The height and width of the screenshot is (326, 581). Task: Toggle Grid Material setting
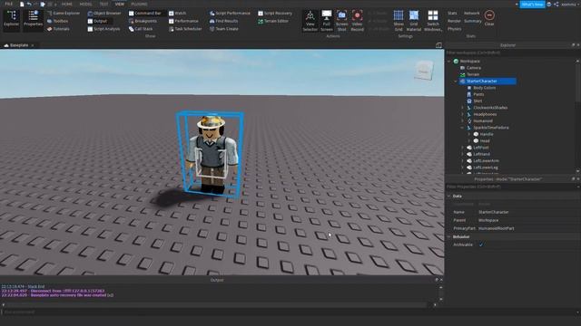[x=414, y=21]
